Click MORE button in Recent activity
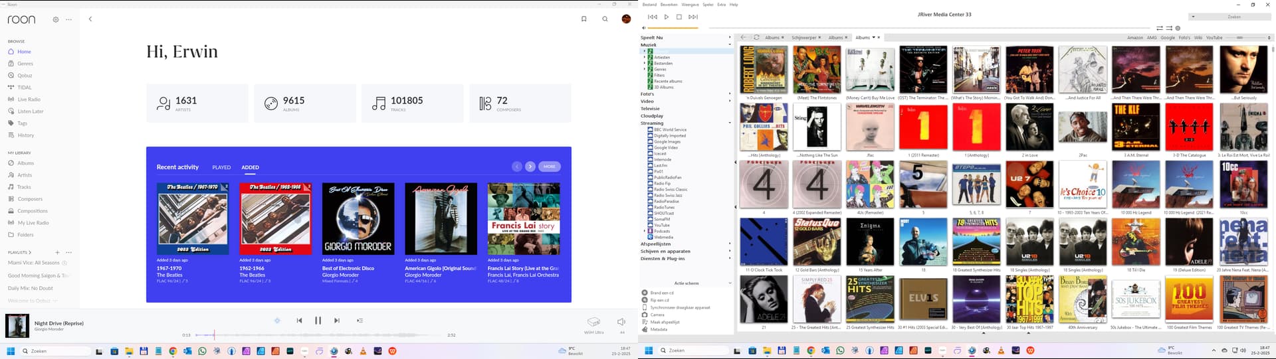 (x=550, y=167)
